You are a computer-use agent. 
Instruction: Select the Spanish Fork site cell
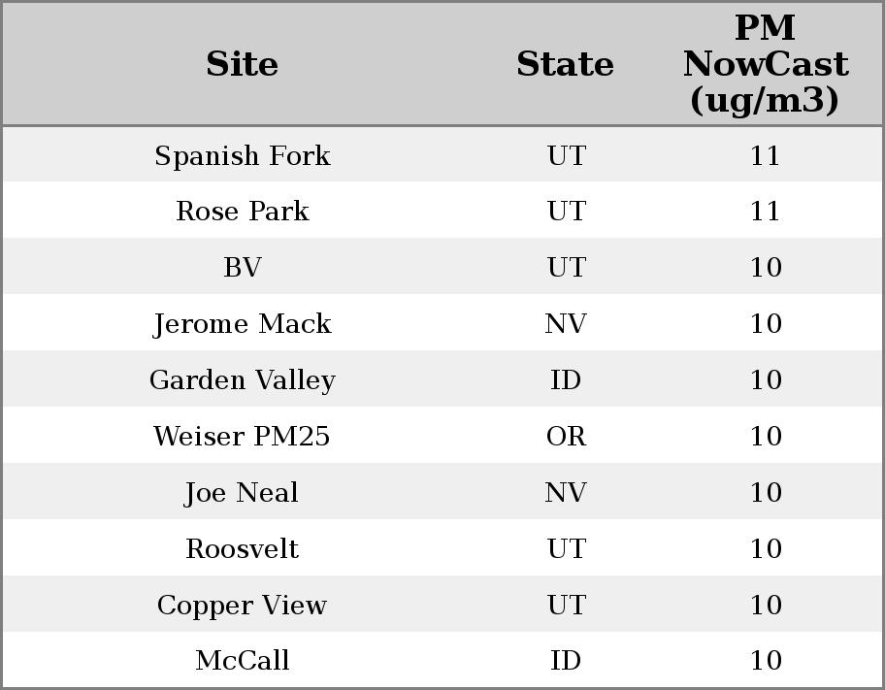coord(242,155)
